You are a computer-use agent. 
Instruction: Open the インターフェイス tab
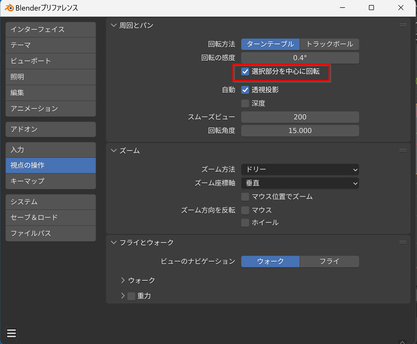click(51, 29)
